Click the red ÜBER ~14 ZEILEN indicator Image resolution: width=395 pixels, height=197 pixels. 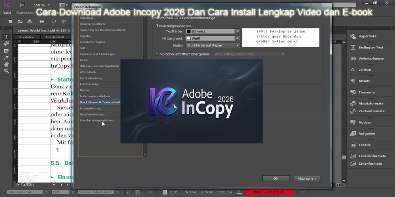click(269, 192)
